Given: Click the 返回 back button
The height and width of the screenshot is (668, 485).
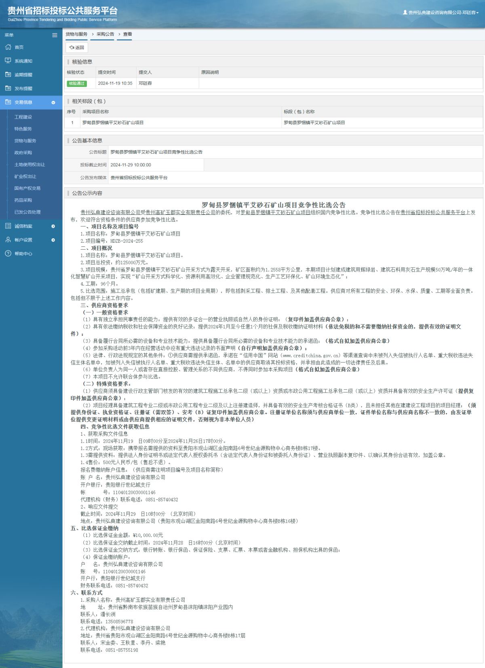Looking at the screenshot, I should [x=77, y=47].
